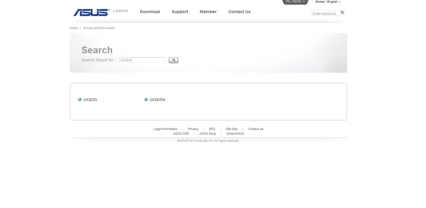Screen dimensions: 426x208
Task: Open the Support menu
Action: [x=180, y=12]
